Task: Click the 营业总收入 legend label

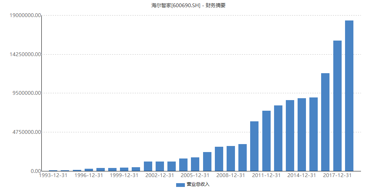Action: [x=198, y=184]
